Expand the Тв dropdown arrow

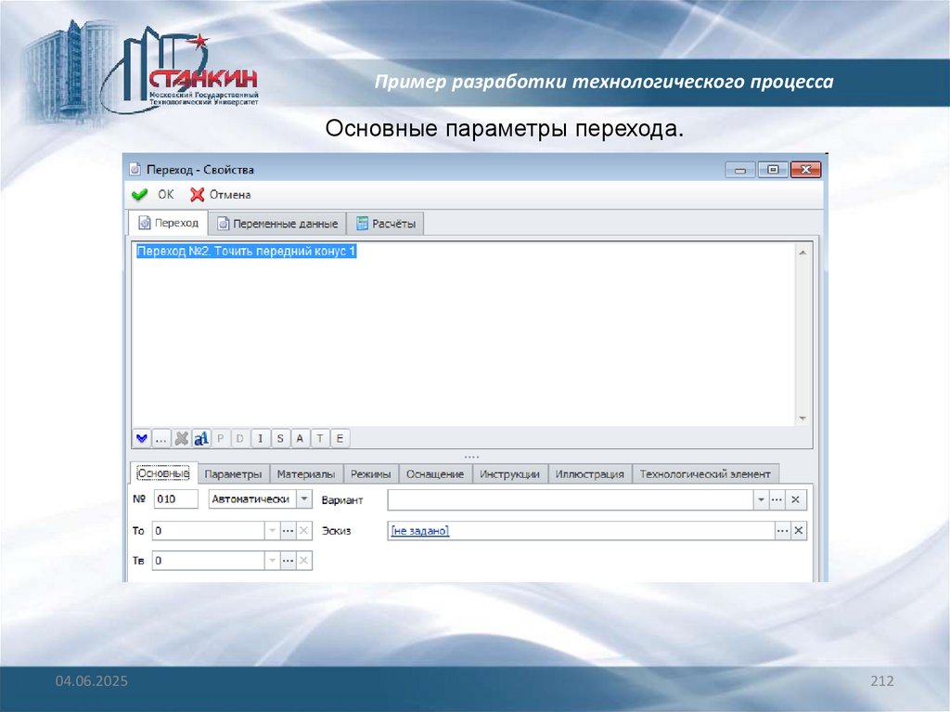coord(272,561)
